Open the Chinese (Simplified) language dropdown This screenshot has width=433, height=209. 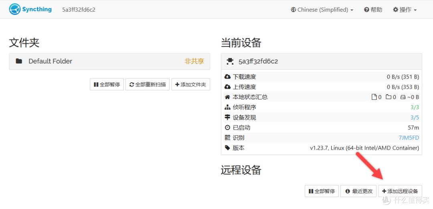tap(322, 10)
